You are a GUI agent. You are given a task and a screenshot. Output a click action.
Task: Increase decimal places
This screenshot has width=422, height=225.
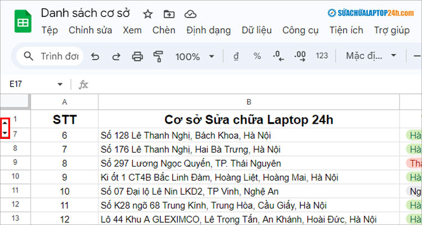(x=300, y=56)
